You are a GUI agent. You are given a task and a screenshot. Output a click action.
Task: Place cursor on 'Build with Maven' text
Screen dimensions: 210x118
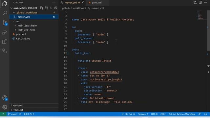(102, 98)
